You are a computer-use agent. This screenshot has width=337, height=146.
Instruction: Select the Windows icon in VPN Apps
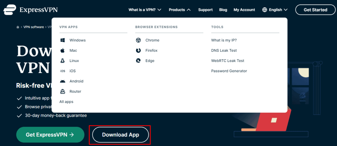click(x=63, y=40)
